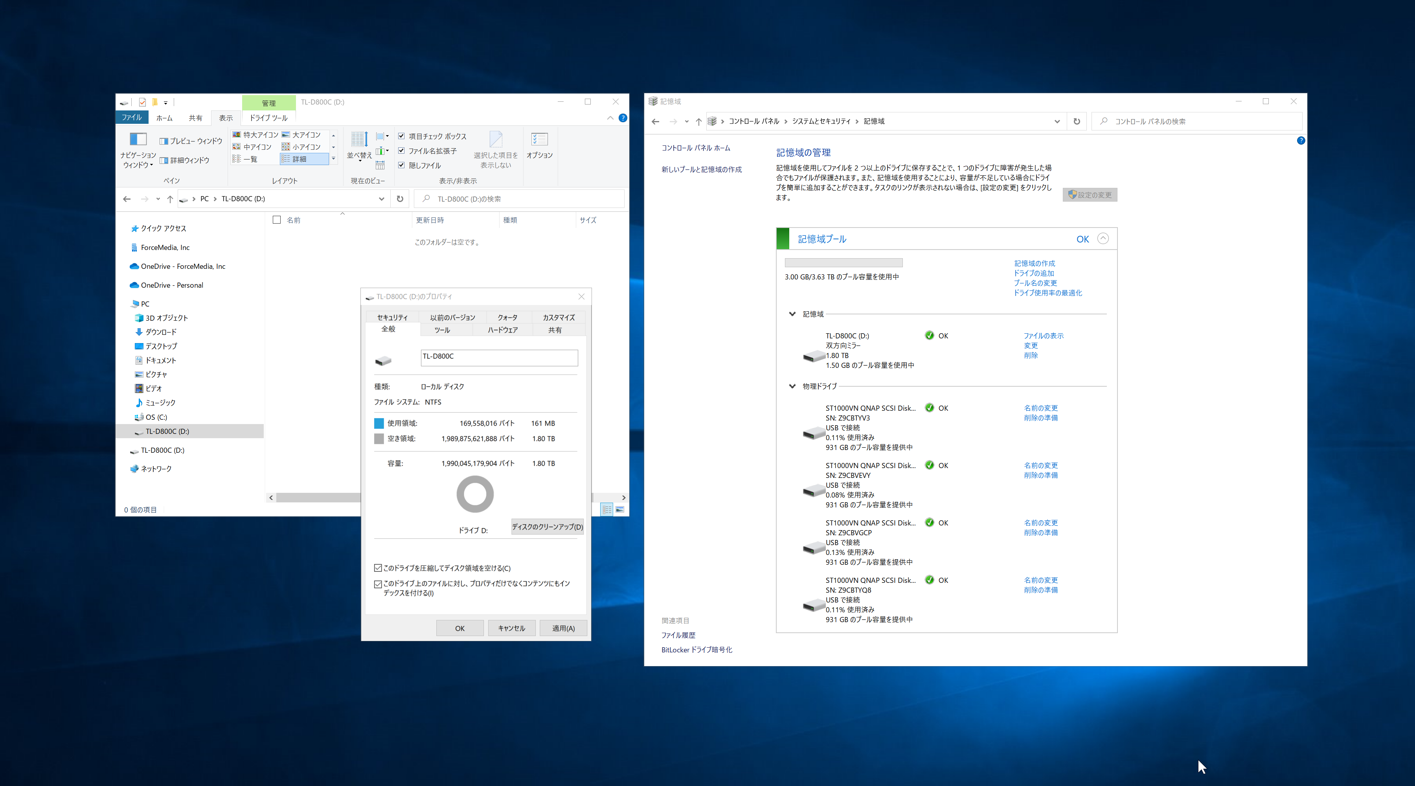Enable the 隠しファイル checkbox
The image size is (1415, 786).
pos(402,165)
